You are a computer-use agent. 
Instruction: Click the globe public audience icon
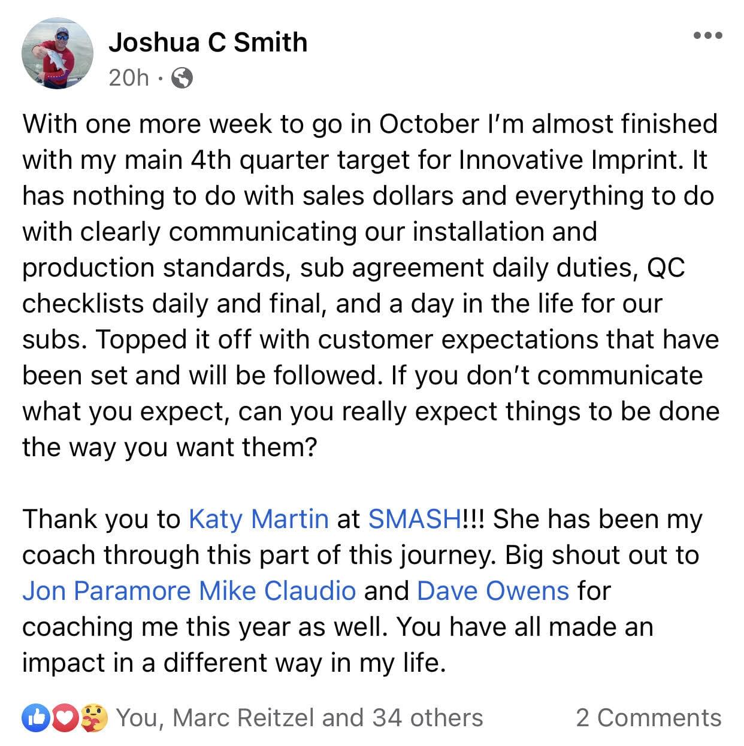pyautogui.click(x=182, y=78)
